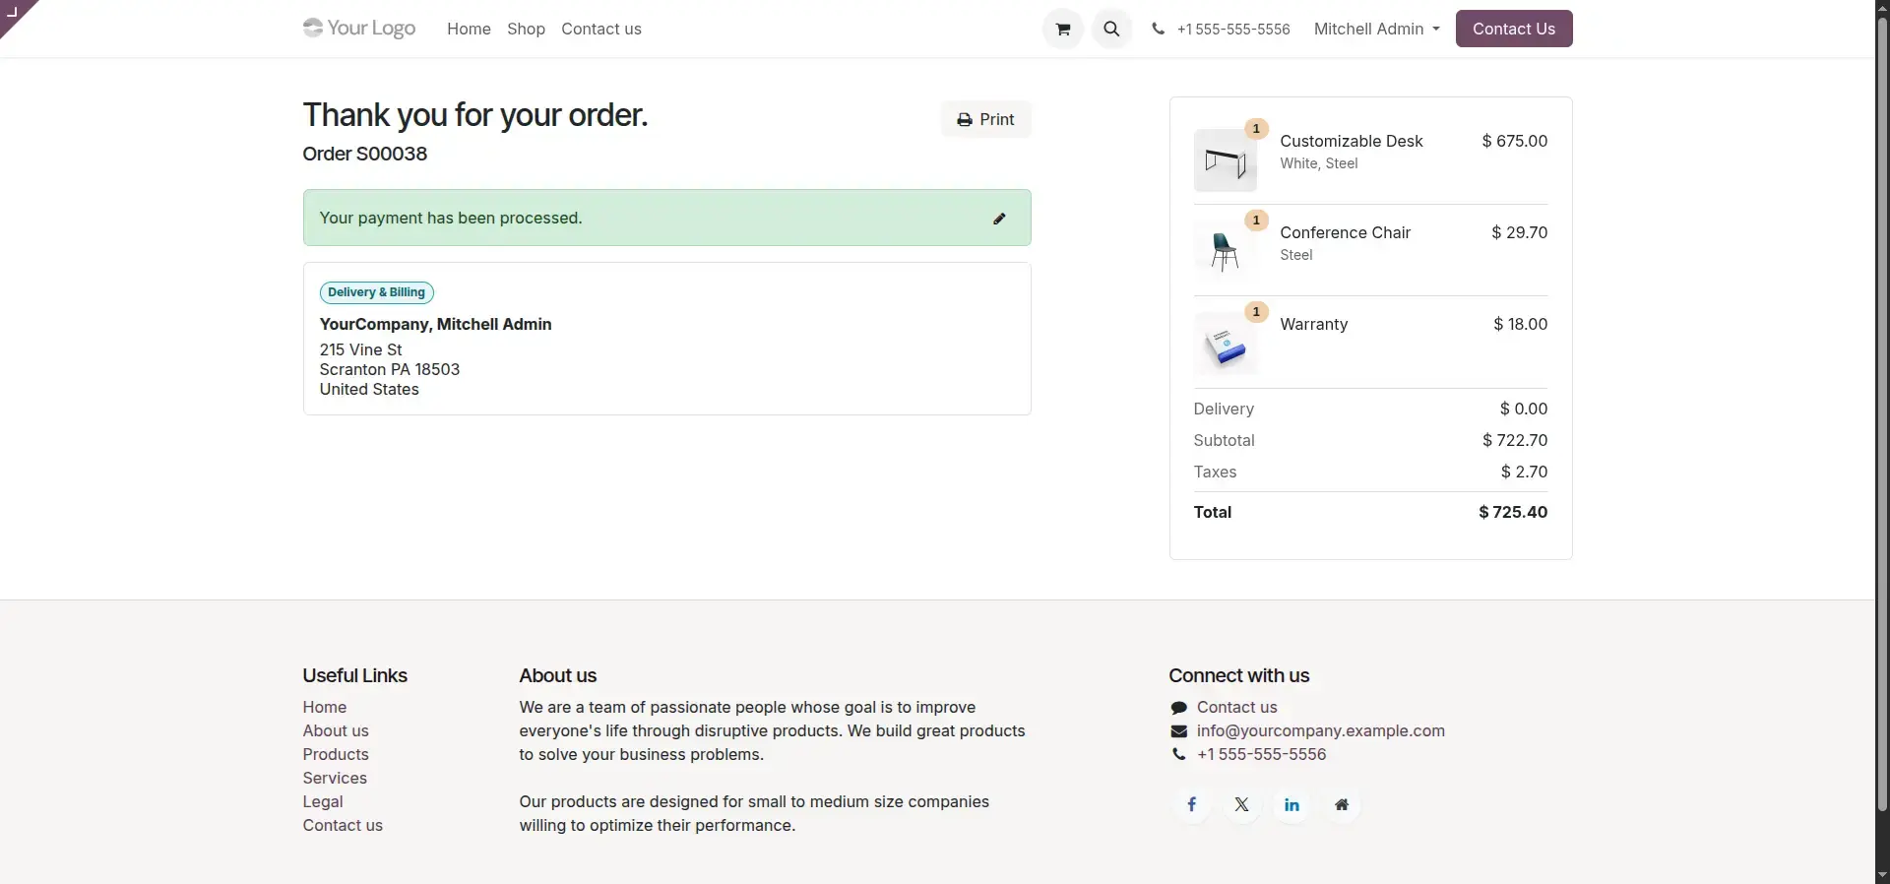This screenshot has height=884, width=1890.
Task: Click the Total amount $ 725.40
Action: [x=1513, y=512]
